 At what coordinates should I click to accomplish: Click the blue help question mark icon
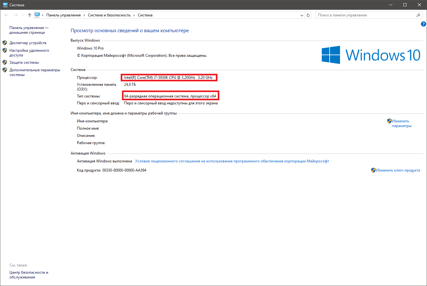click(423, 24)
